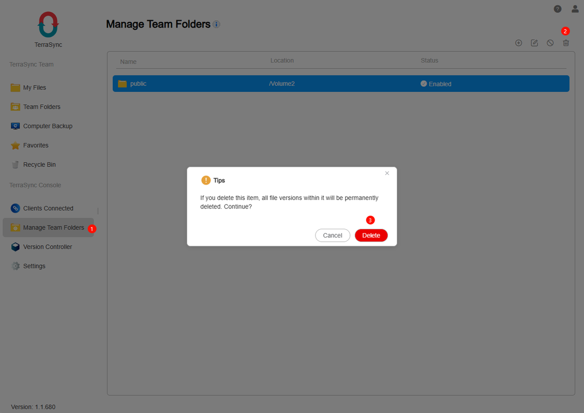Click the Clients Connected link icon

16,209
